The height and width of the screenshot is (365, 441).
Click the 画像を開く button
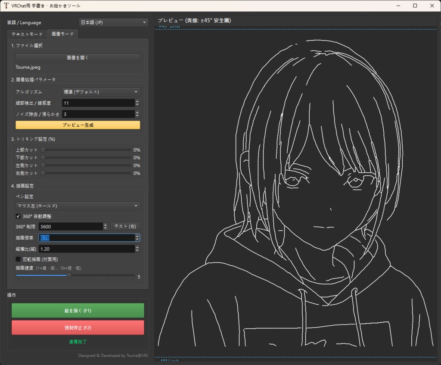pyautogui.click(x=78, y=57)
